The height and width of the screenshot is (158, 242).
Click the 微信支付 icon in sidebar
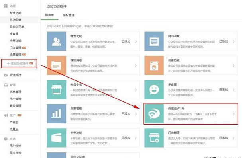point(6,75)
